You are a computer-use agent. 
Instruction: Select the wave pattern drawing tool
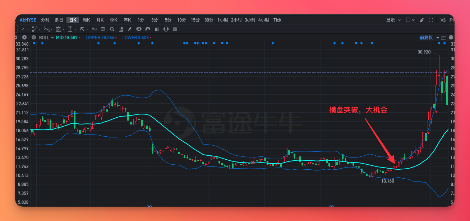tap(46, 29)
